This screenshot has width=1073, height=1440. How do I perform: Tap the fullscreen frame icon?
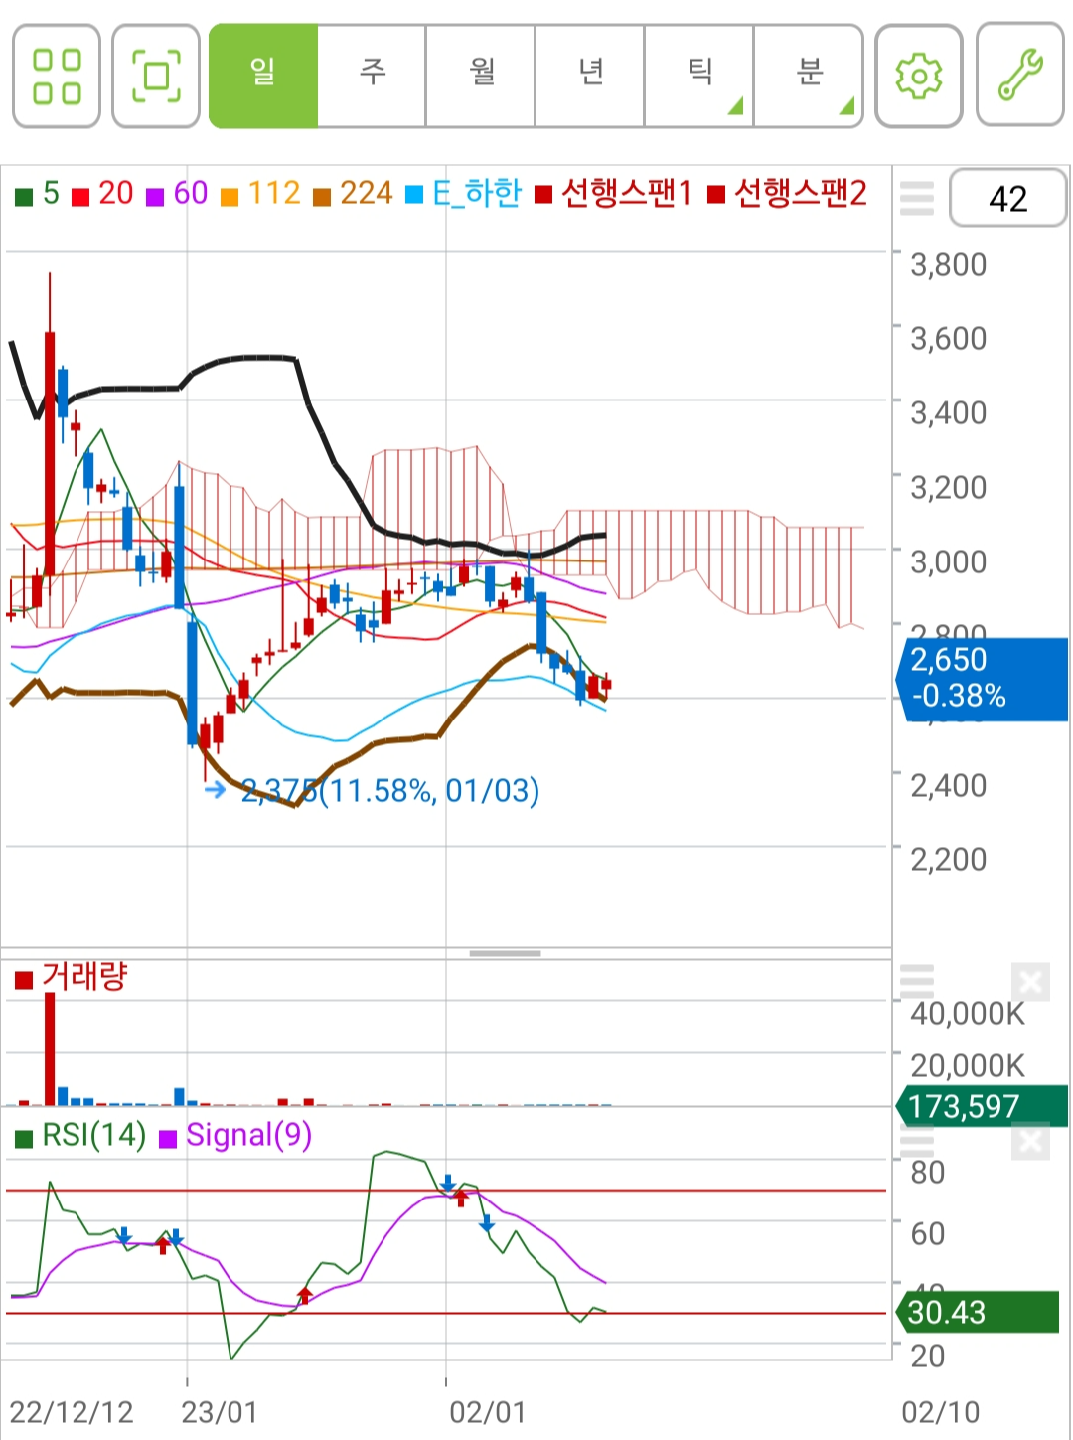coord(156,77)
